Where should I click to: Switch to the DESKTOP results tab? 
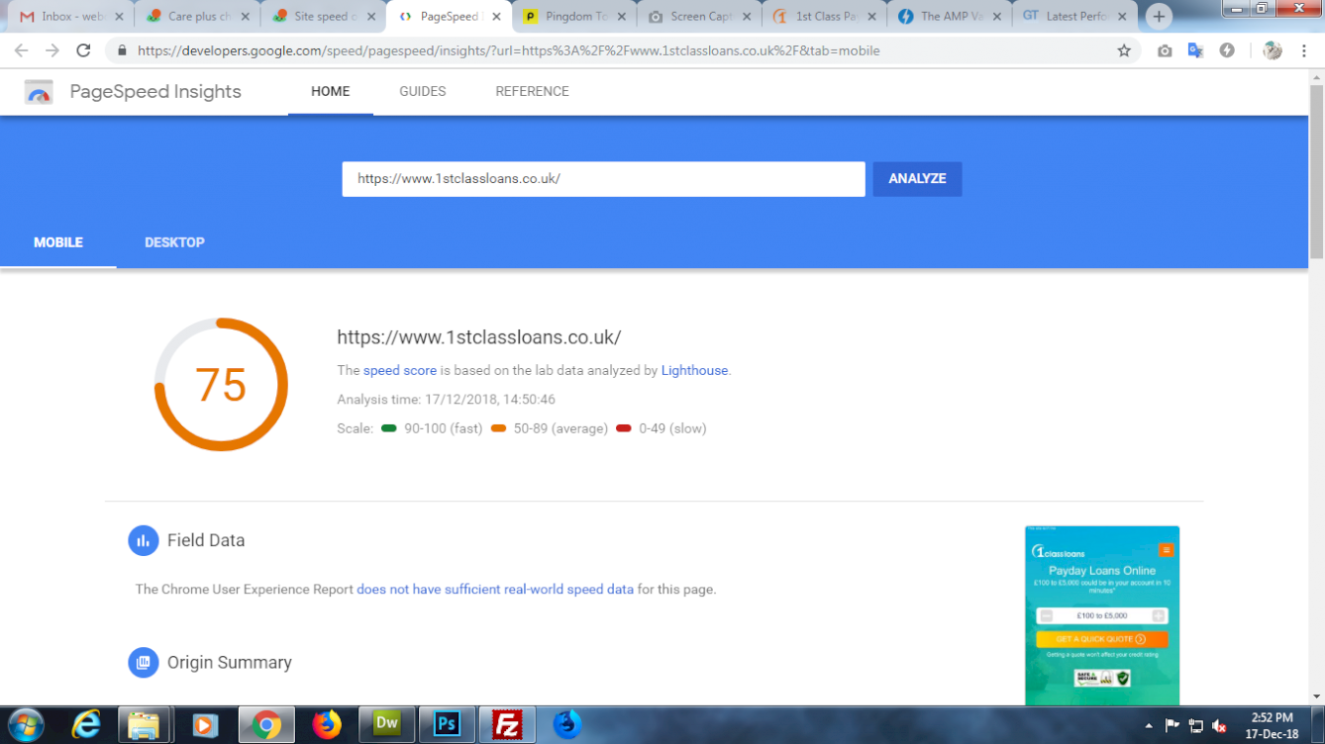174,242
